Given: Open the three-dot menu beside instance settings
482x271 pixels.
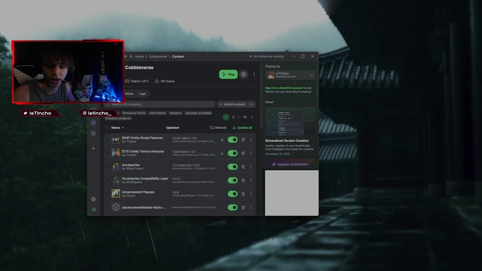Looking at the screenshot, I should pos(254,75).
